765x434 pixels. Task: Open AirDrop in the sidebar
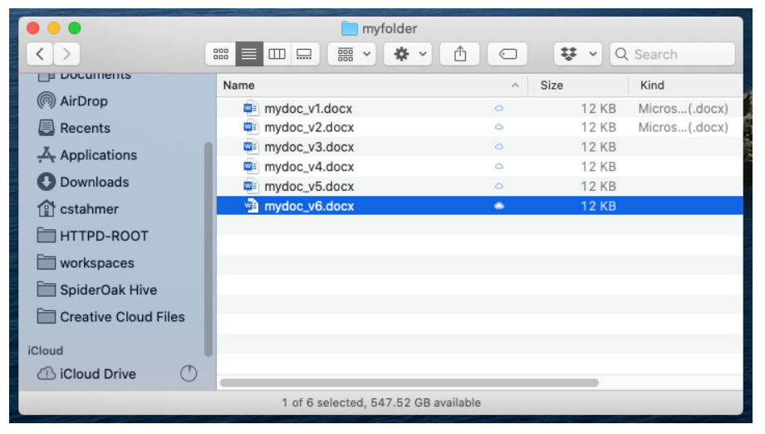(83, 101)
